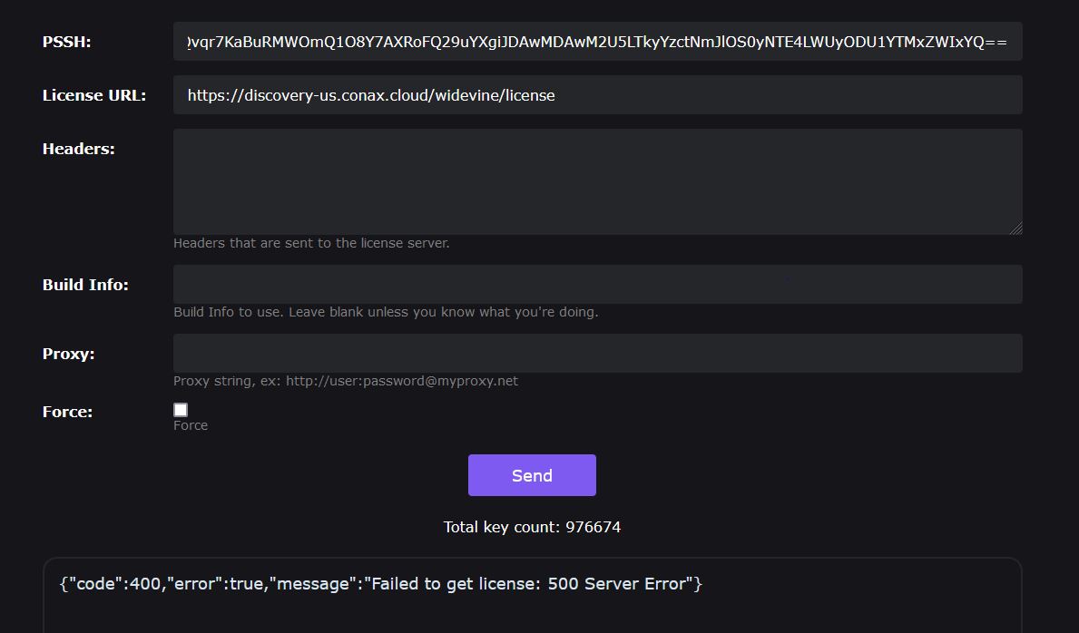This screenshot has height=633, width=1079.
Task: Select the Build Info input field
Action: click(597, 285)
